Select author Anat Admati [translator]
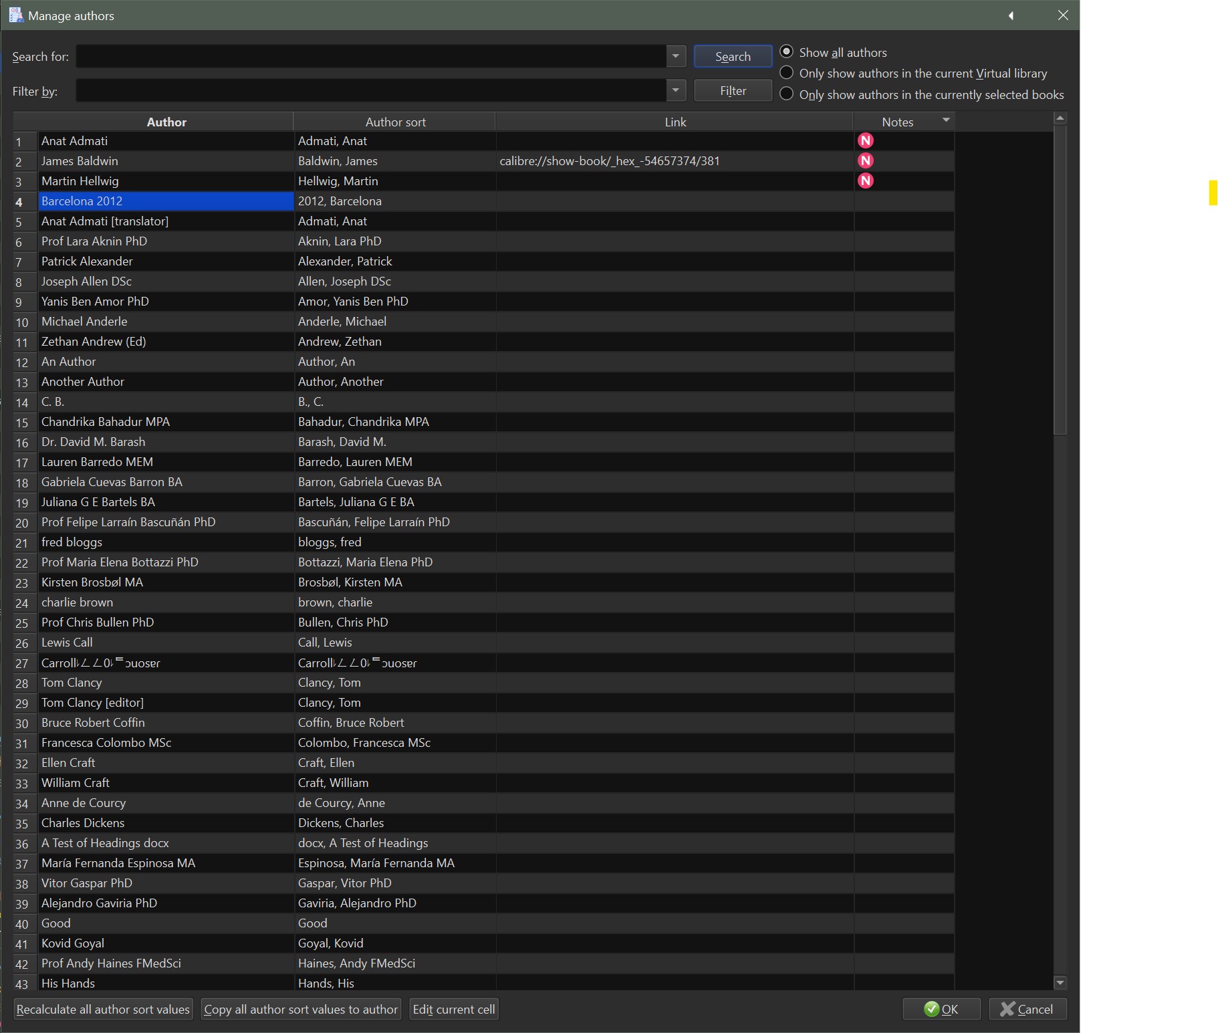1218x1033 pixels. point(166,221)
